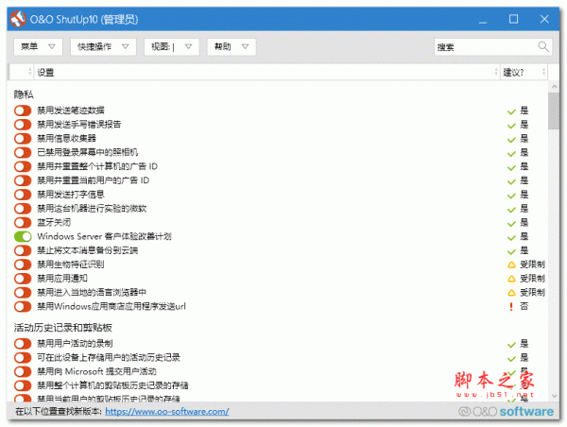Sort the list by the 建议? column header
567x427 pixels.
tap(524, 73)
